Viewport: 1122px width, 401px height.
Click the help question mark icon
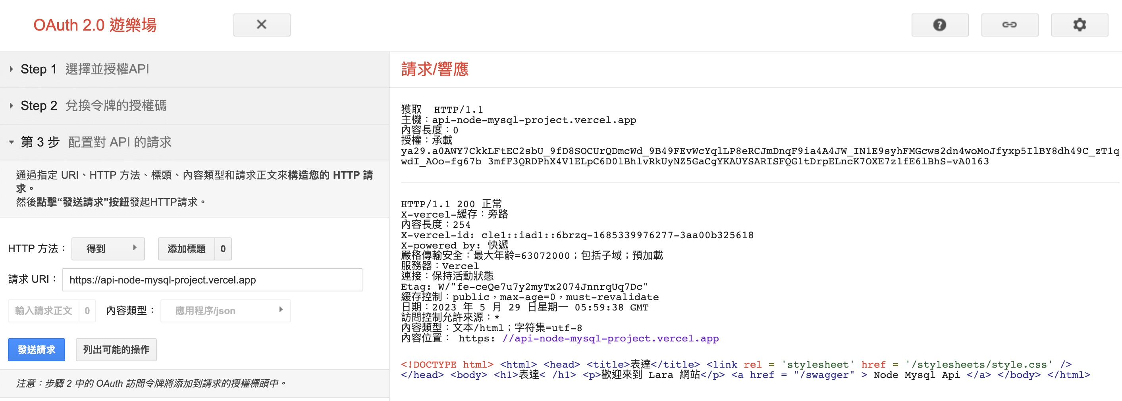(x=939, y=25)
